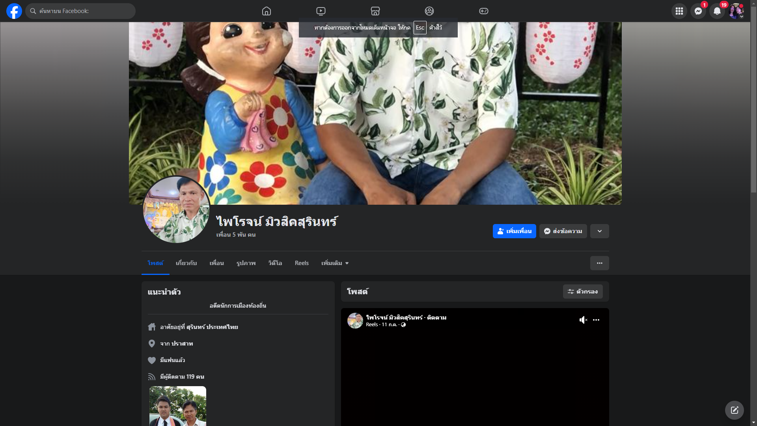Open the ตัวกรอง filters button
The height and width of the screenshot is (426, 757).
[x=583, y=291]
